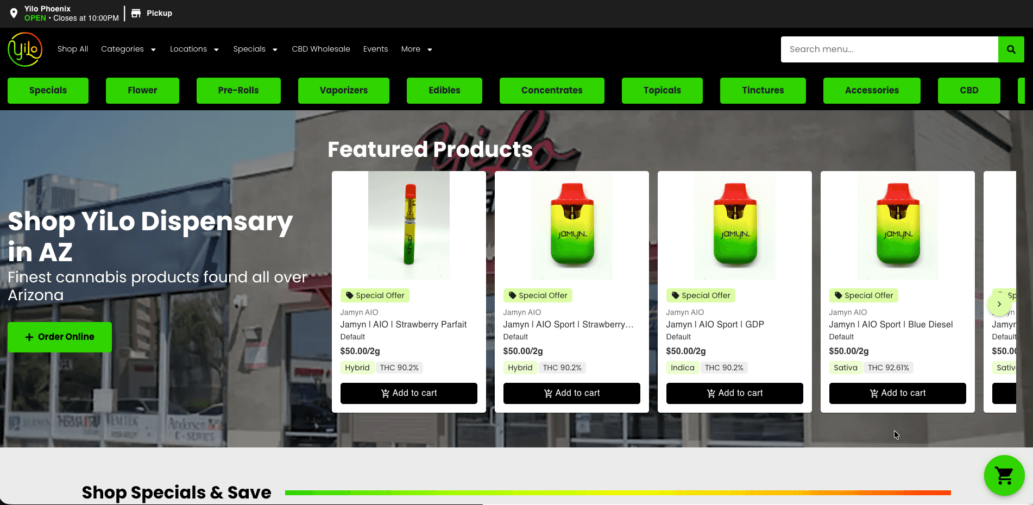
Task: Add AIO Sport GDP to cart
Action: [735, 393]
